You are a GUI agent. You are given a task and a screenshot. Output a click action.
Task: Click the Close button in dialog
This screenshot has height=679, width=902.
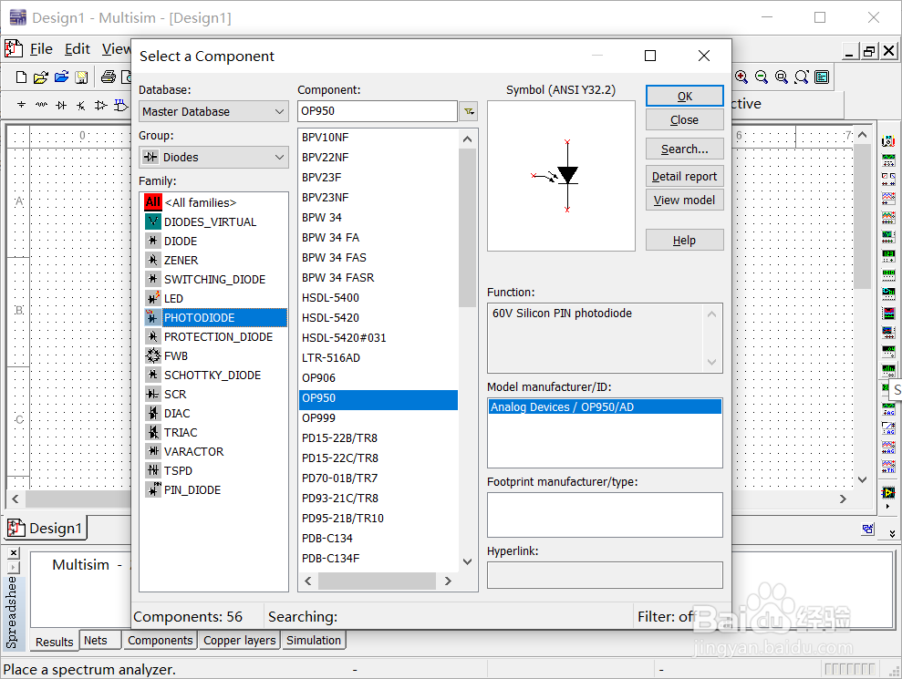click(x=685, y=119)
